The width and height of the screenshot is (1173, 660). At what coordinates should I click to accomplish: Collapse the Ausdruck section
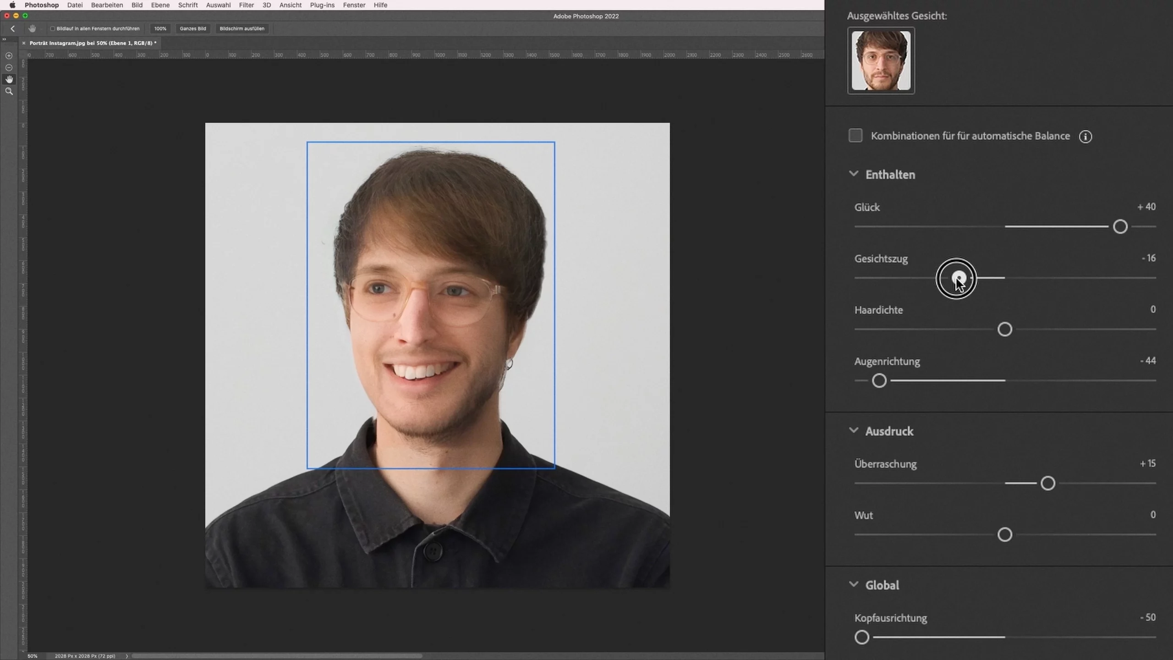coord(853,430)
